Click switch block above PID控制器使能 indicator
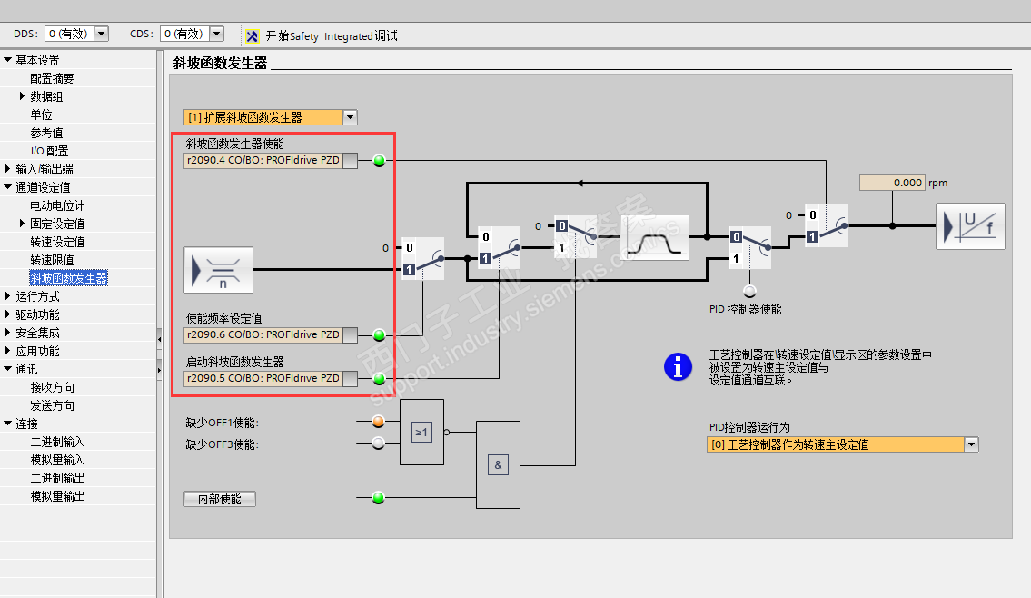Viewport: 1031px width, 598px height. 749,247
